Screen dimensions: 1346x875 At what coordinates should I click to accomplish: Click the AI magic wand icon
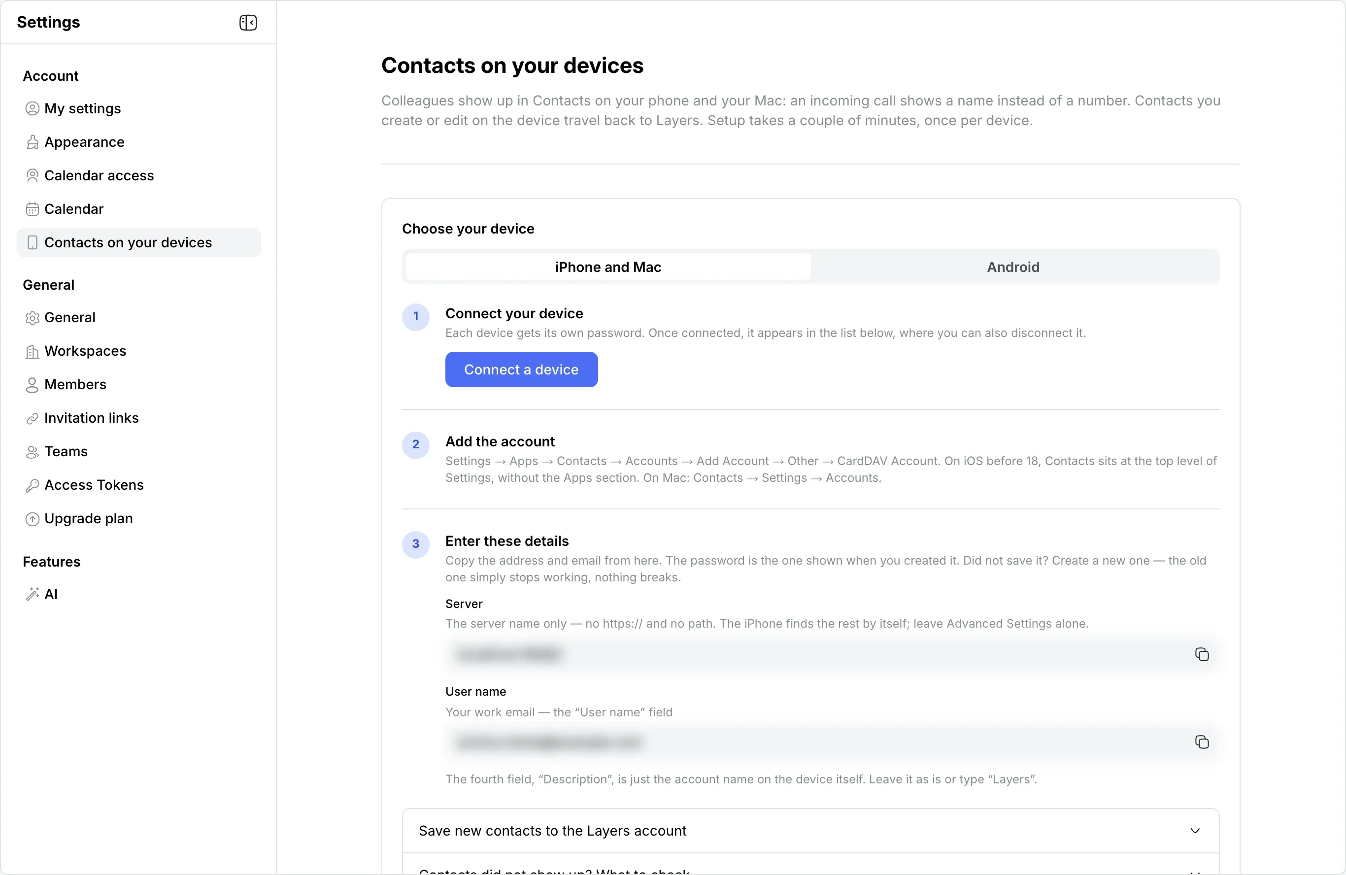tap(32, 594)
